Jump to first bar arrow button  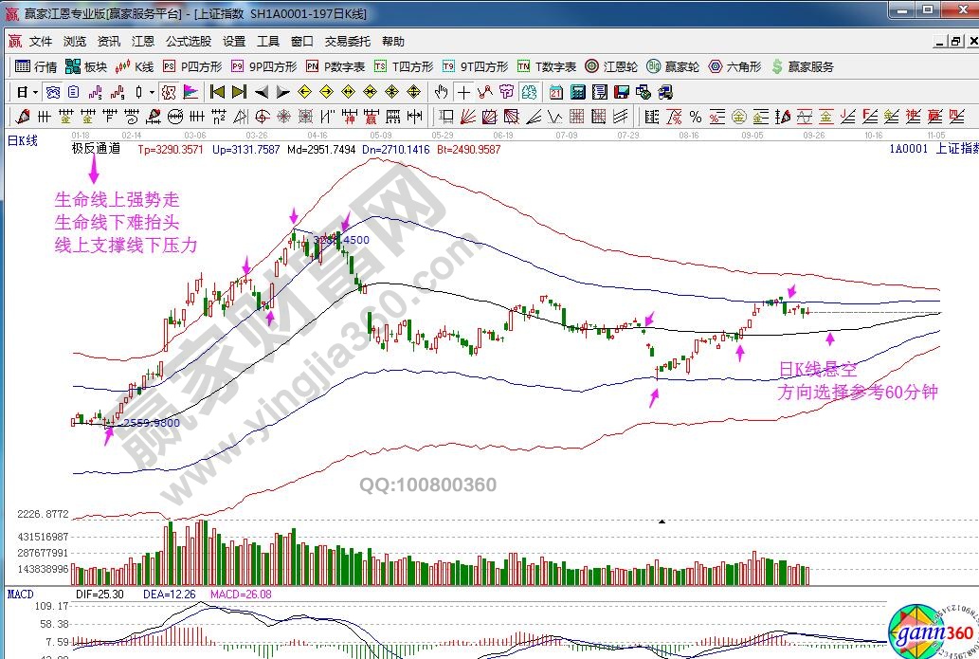tap(217, 92)
